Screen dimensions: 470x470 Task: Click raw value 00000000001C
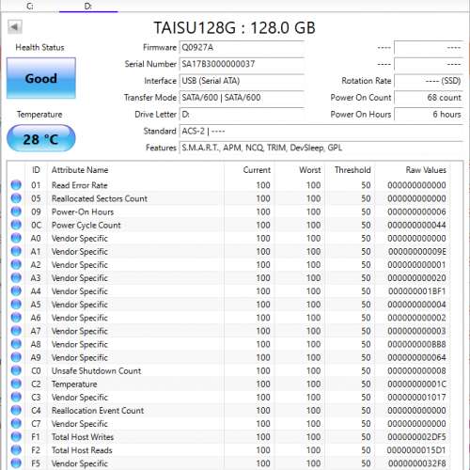click(x=416, y=384)
